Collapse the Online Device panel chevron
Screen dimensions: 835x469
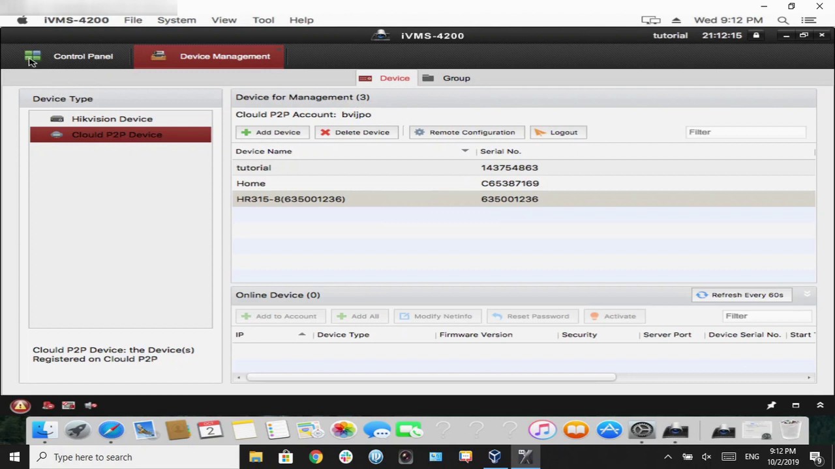807,295
